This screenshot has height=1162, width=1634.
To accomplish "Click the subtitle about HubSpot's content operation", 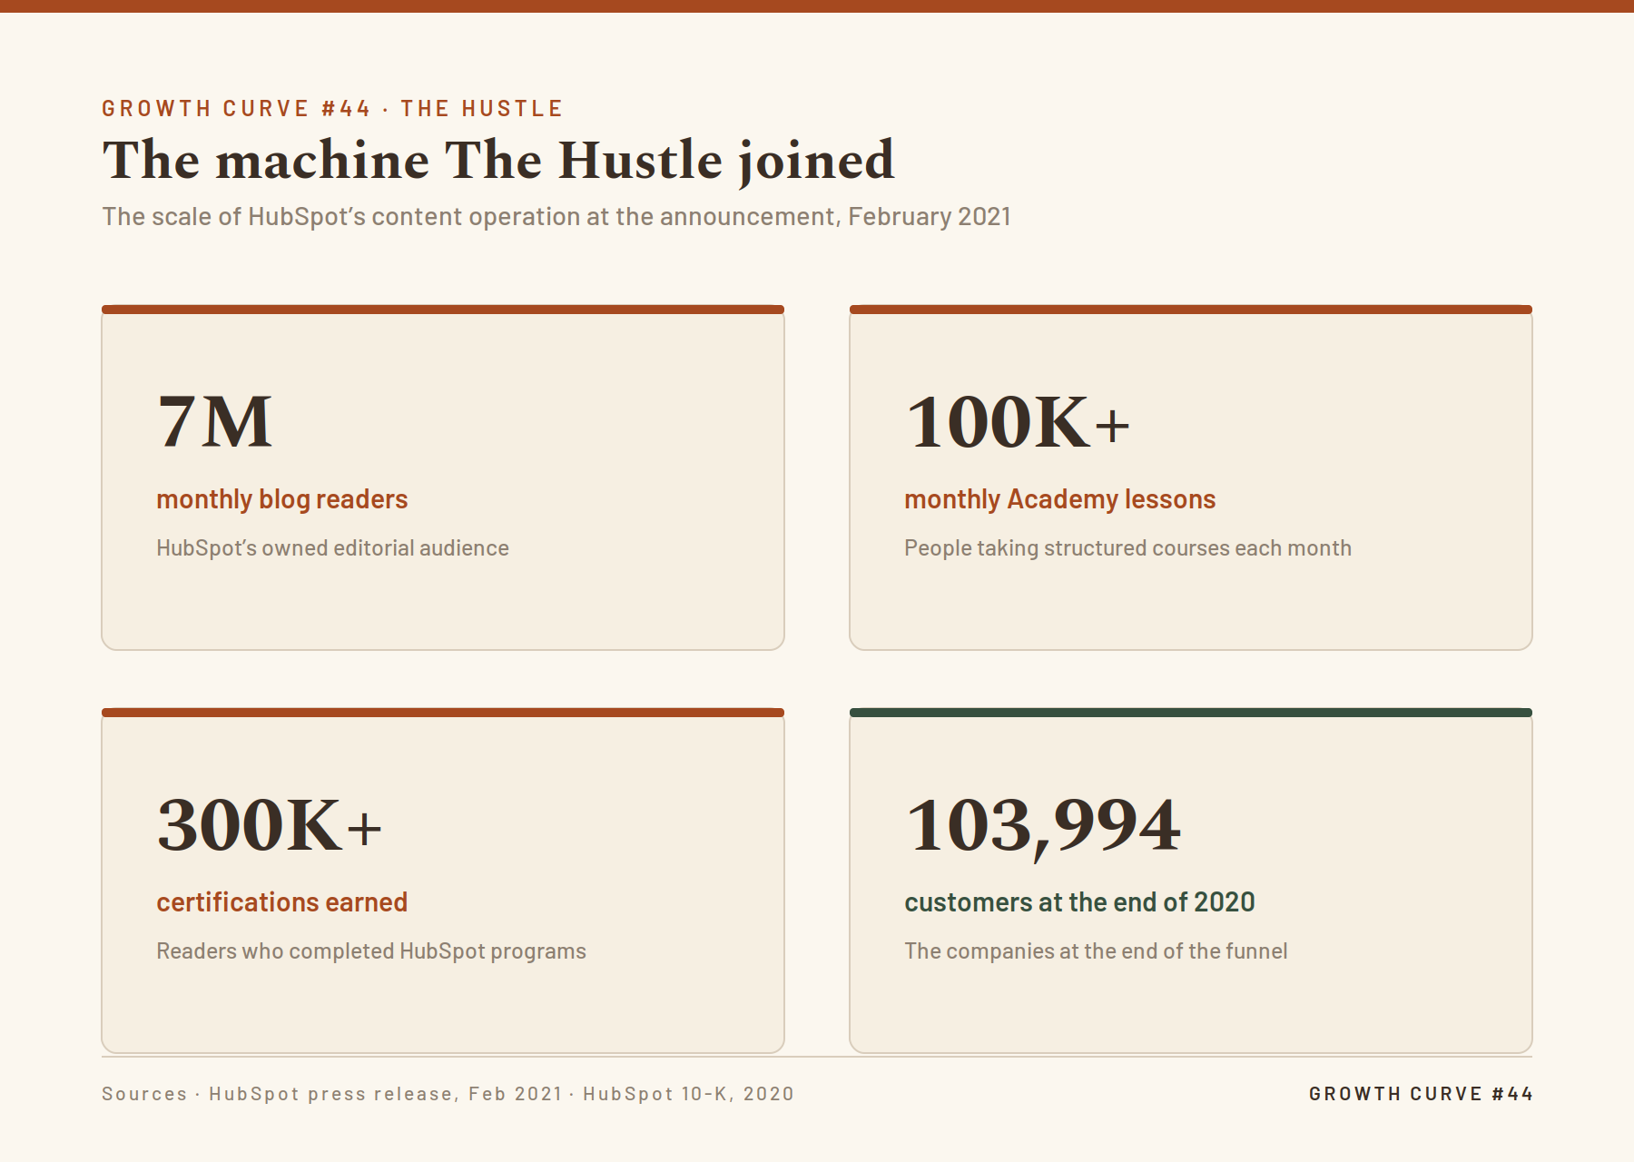I will 556,216.
